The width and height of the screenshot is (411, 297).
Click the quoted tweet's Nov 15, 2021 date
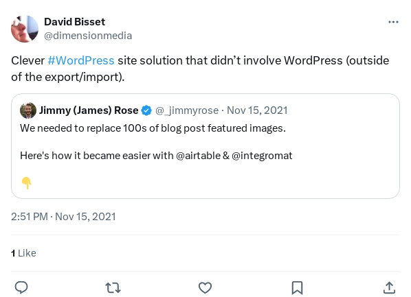(257, 110)
